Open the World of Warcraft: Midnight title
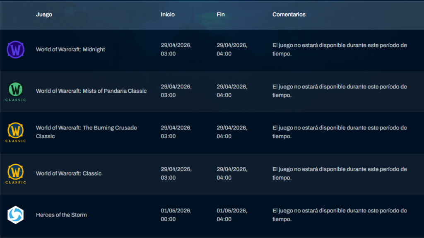Viewport: 424px width, 238px height. [70, 50]
